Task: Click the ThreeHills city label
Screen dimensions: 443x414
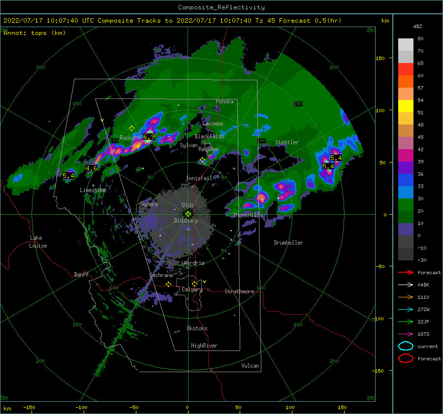Action: (x=248, y=215)
